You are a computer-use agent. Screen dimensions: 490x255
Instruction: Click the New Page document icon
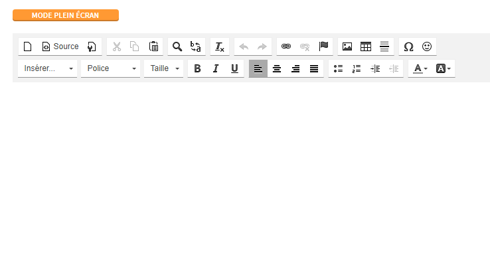[27, 46]
